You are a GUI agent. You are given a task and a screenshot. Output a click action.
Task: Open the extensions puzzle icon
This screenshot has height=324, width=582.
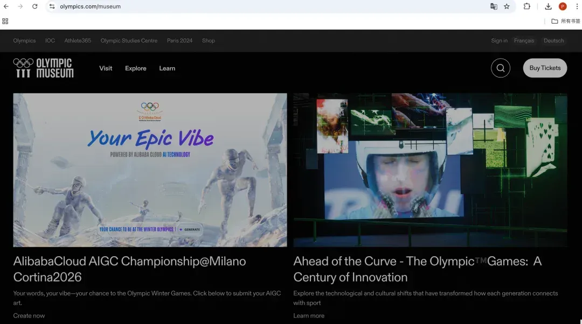point(526,6)
